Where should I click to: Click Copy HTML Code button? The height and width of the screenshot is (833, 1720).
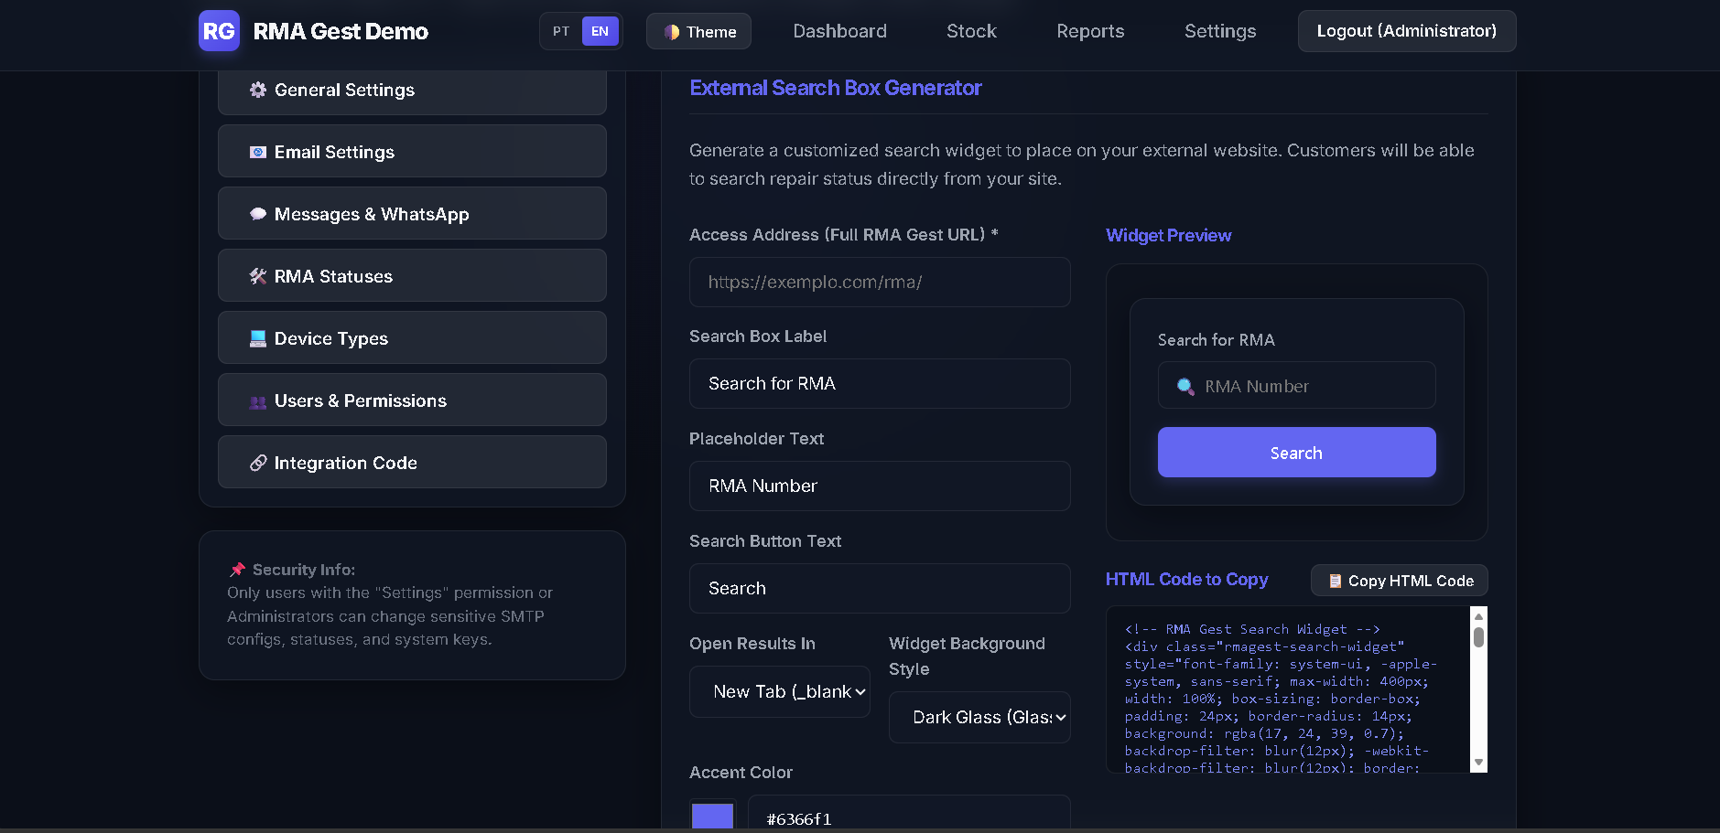click(1400, 581)
